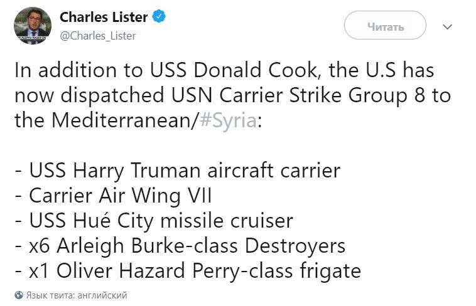Expand the tweet options chevron
476x306 pixels.
[448, 27]
